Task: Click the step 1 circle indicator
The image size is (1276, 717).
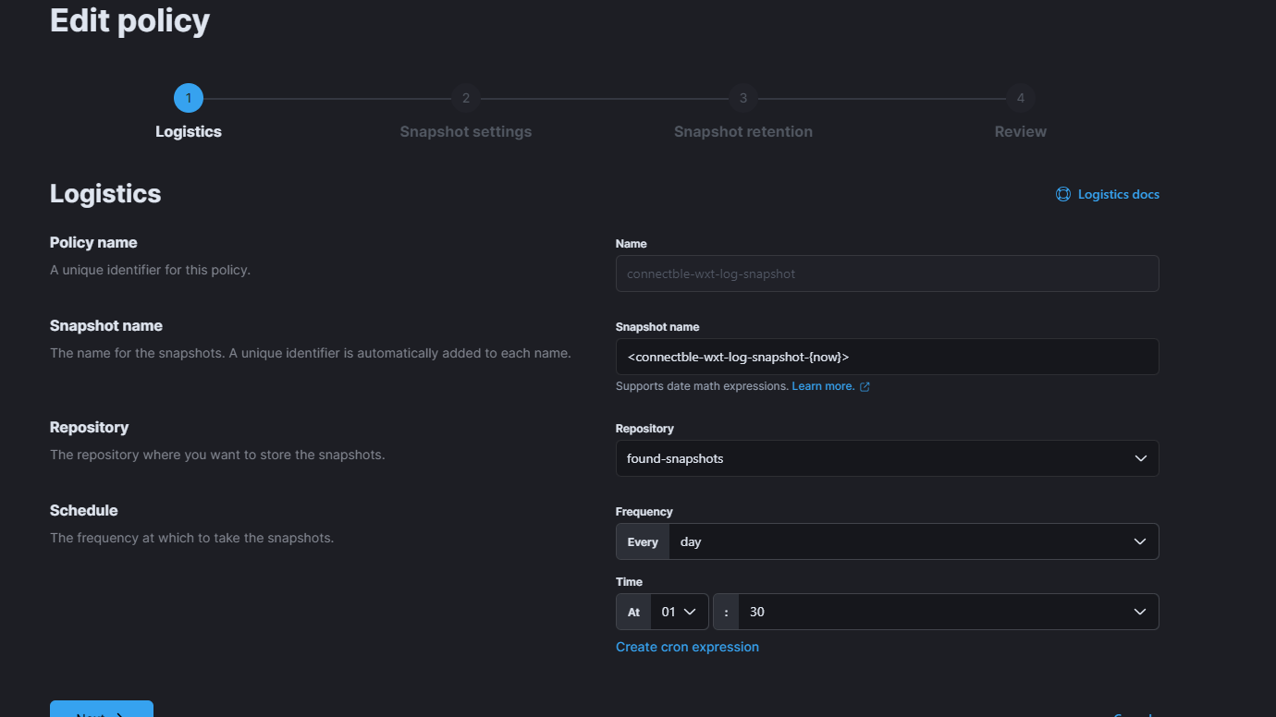Action: tap(189, 98)
